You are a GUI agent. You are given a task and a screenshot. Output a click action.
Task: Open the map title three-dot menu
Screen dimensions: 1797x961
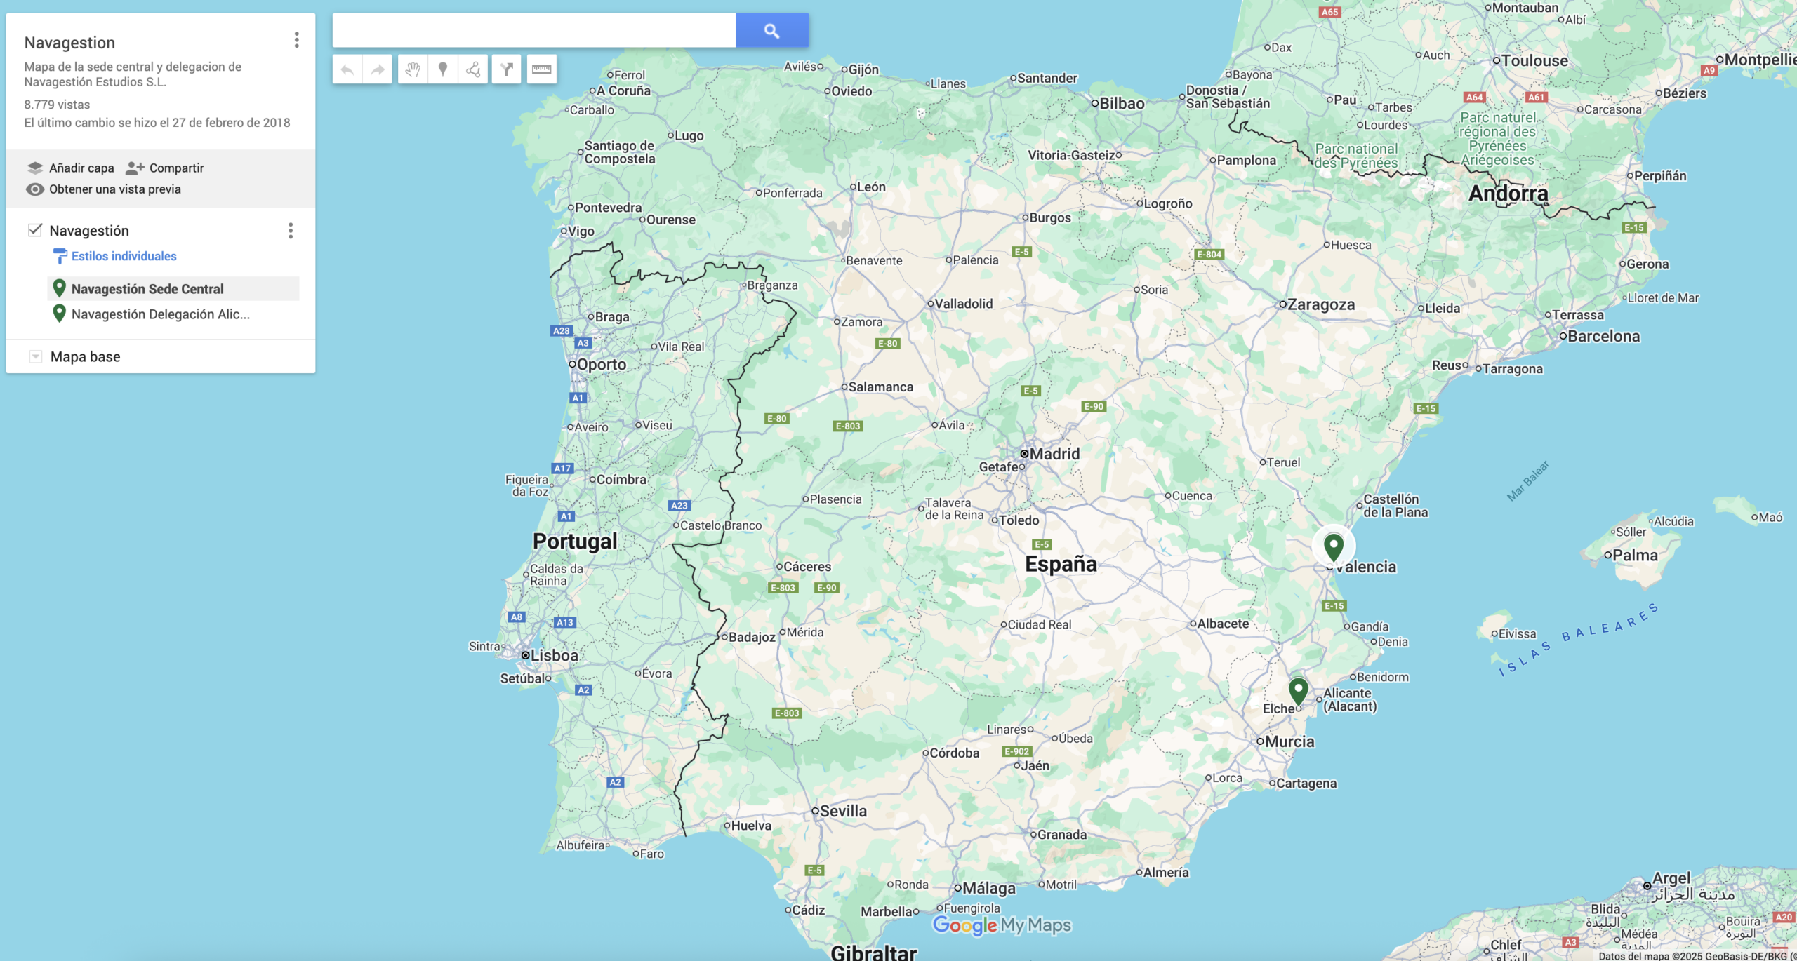pos(296,40)
